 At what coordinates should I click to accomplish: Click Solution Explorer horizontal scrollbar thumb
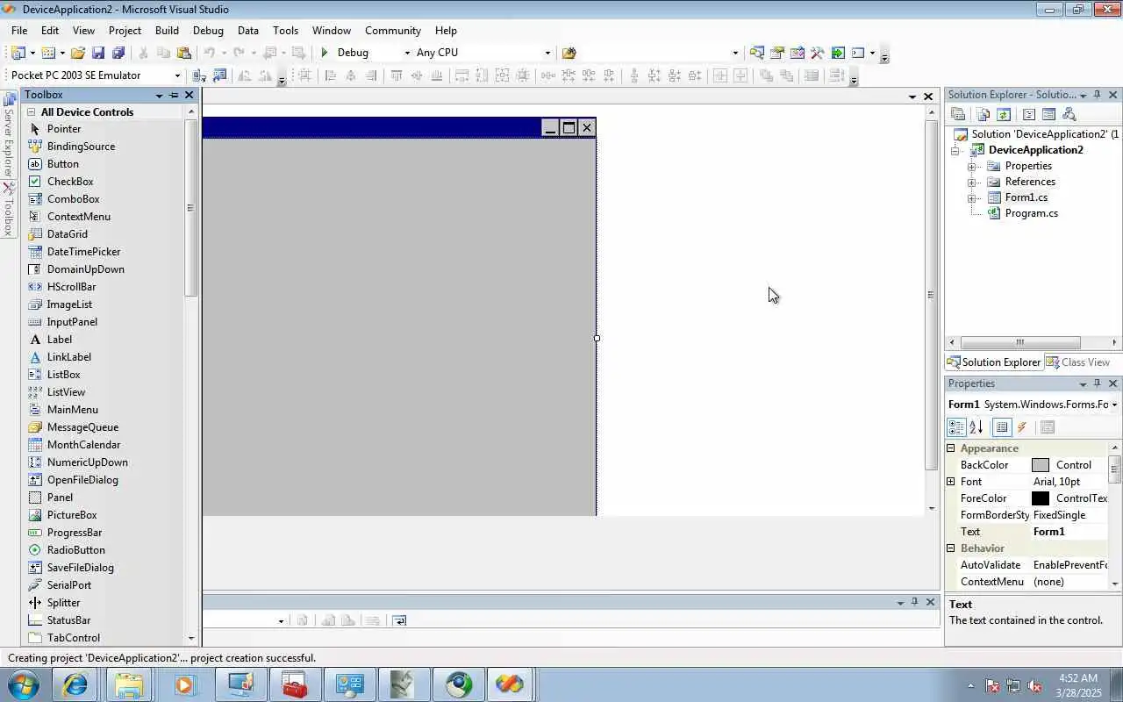[x=1020, y=342]
